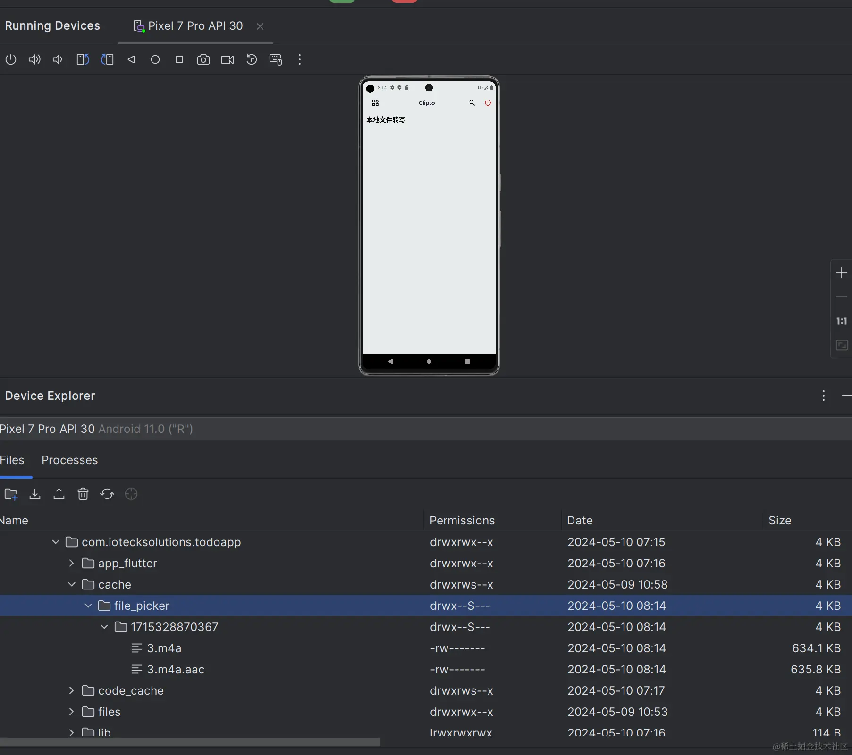Tap the red power icon in Clipto app
Viewport: 852px width, 755px height.
488,103
